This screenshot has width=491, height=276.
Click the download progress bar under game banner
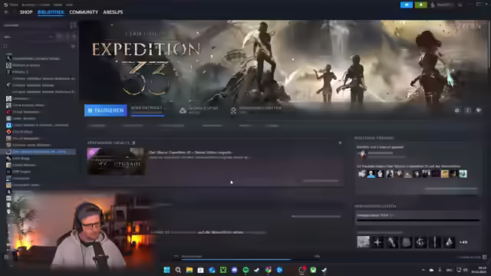click(x=147, y=116)
